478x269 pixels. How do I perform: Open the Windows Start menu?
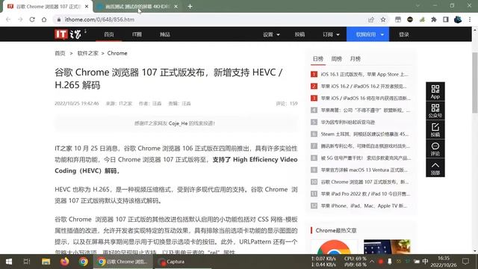click(x=9, y=262)
